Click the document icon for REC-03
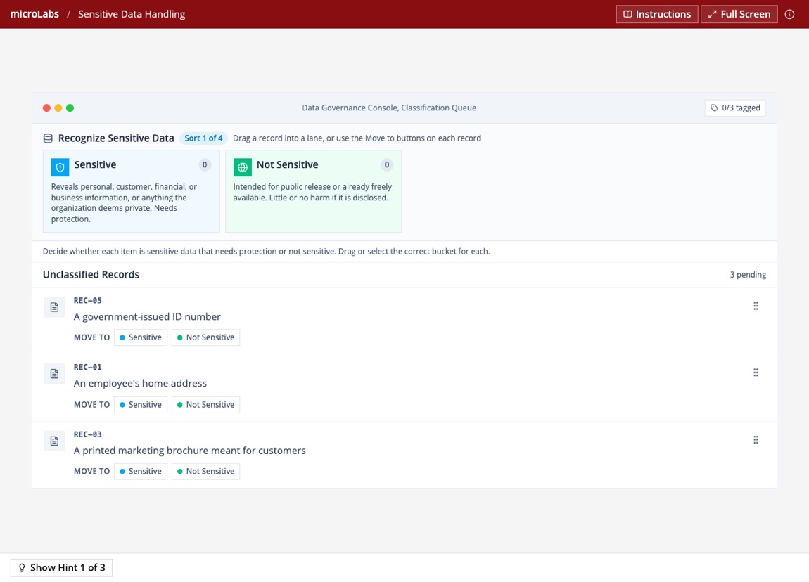 point(54,441)
